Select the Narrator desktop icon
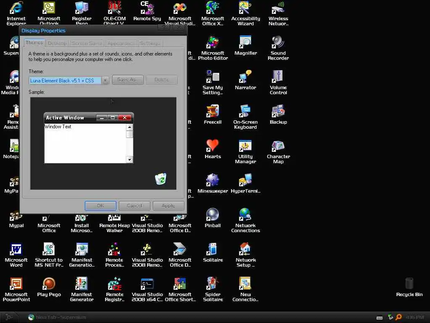Screen dimensions: 430x323 [245, 80]
